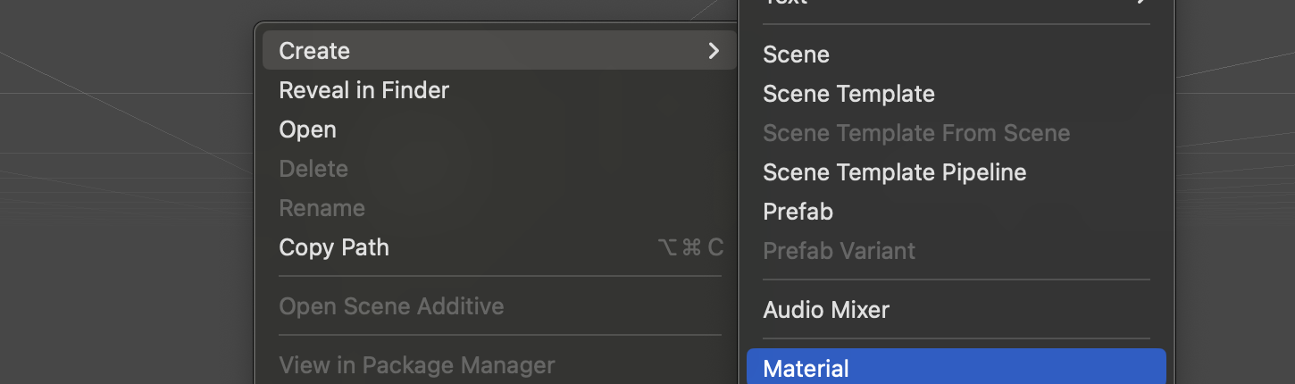Create a new Prefab
The image size is (1295, 384).
point(798,212)
